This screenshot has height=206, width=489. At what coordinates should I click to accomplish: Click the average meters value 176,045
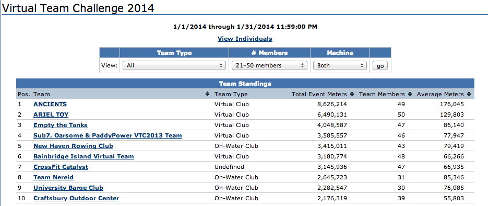pyautogui.click(x=452, y=104)
